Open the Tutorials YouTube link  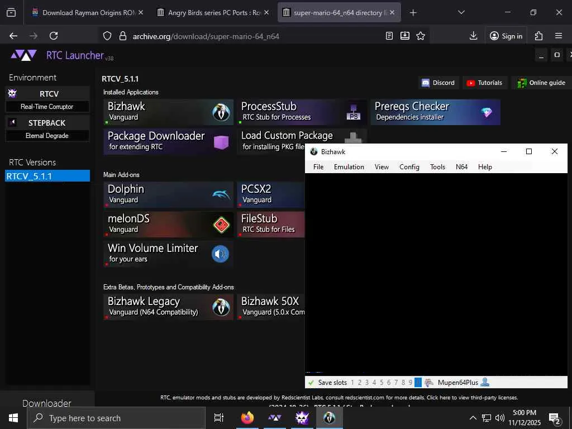(485, 83)
